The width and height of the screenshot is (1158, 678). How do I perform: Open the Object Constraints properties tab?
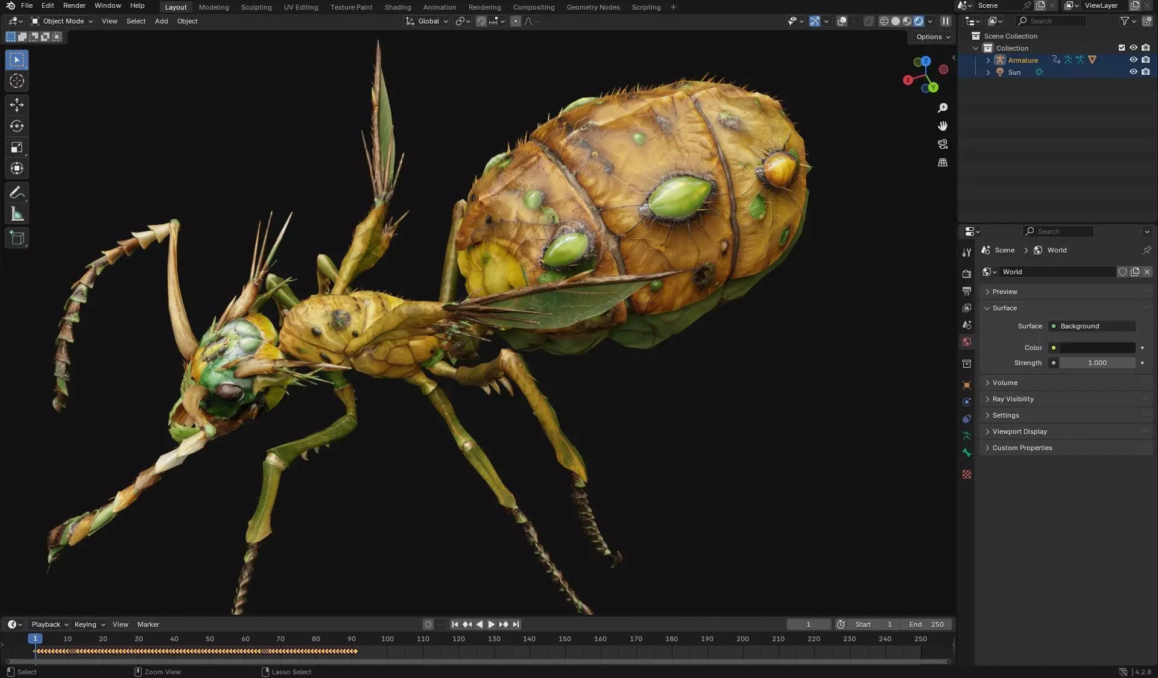click(x=967, y=419)
